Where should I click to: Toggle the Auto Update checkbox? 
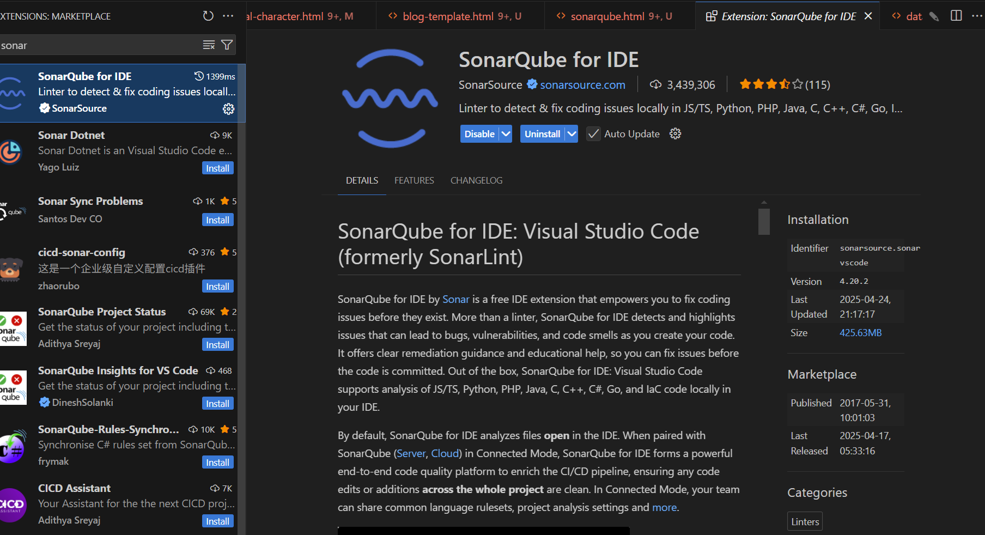pos(593,134)
